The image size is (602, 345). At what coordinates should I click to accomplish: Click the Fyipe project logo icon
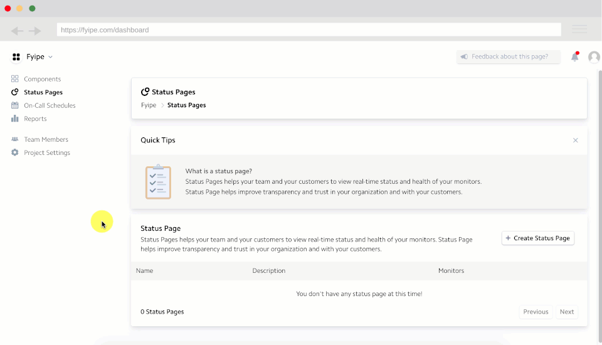[x=16, y=57]
